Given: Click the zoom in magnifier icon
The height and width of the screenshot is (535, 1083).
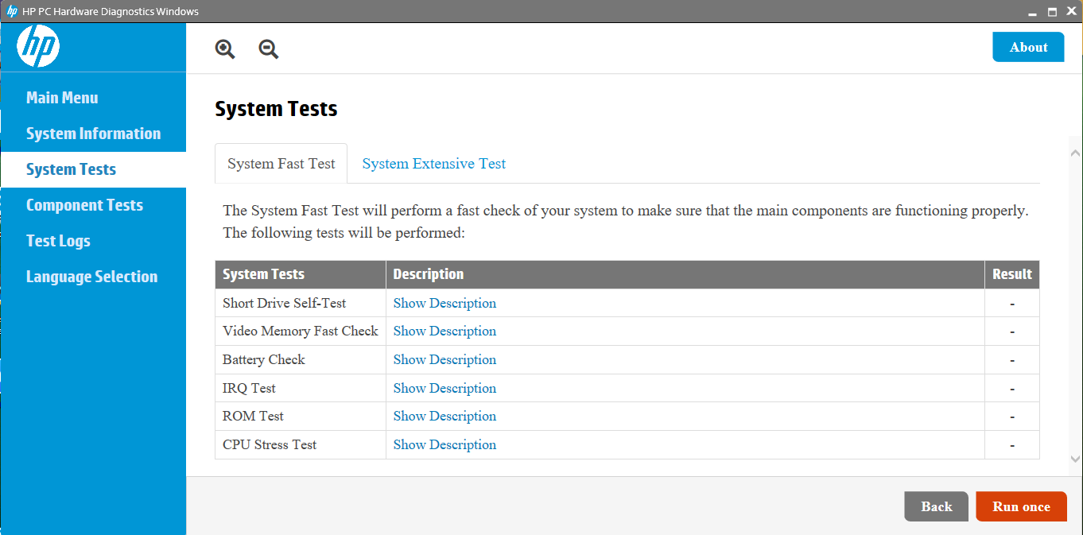Looking at the screenshot, I should click(225, 49).
